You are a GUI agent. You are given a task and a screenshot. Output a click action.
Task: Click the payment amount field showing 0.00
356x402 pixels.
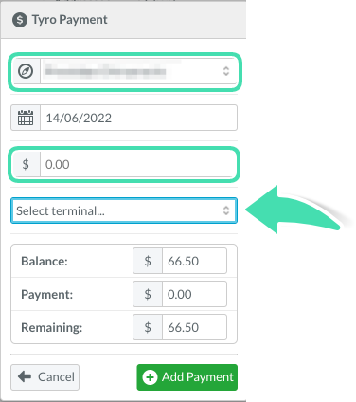(139, 164)
